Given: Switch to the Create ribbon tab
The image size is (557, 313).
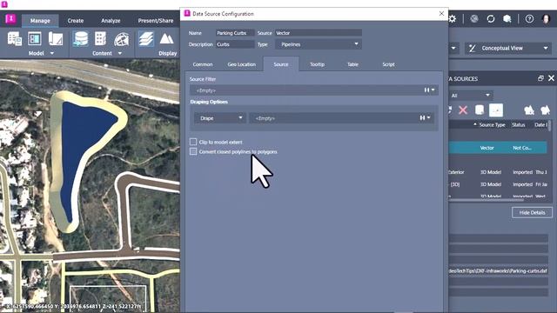Looking at the screenshot, I should [76, 21].
